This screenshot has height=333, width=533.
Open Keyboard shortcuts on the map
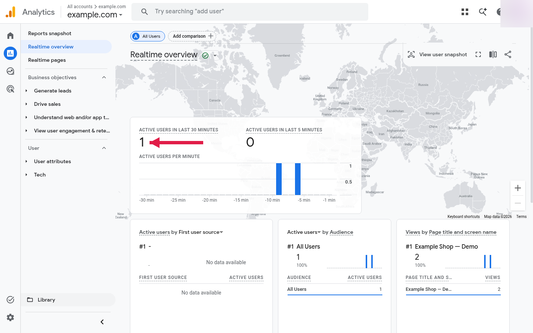click(463, 217)
